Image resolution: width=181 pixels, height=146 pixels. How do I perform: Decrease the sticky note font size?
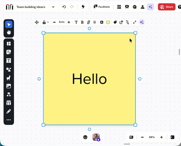[54, 22]
